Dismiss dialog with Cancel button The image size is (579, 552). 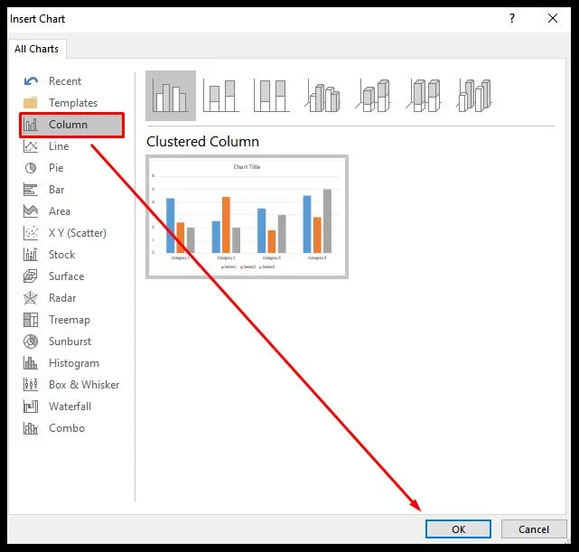(x=534, y=529)
